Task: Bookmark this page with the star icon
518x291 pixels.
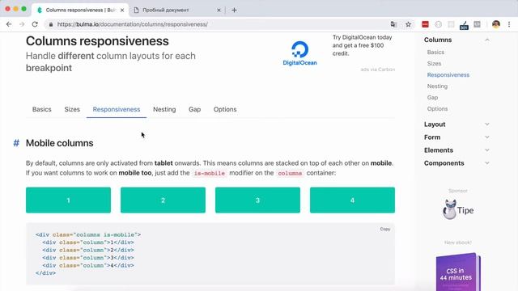Action: (408, 24)
